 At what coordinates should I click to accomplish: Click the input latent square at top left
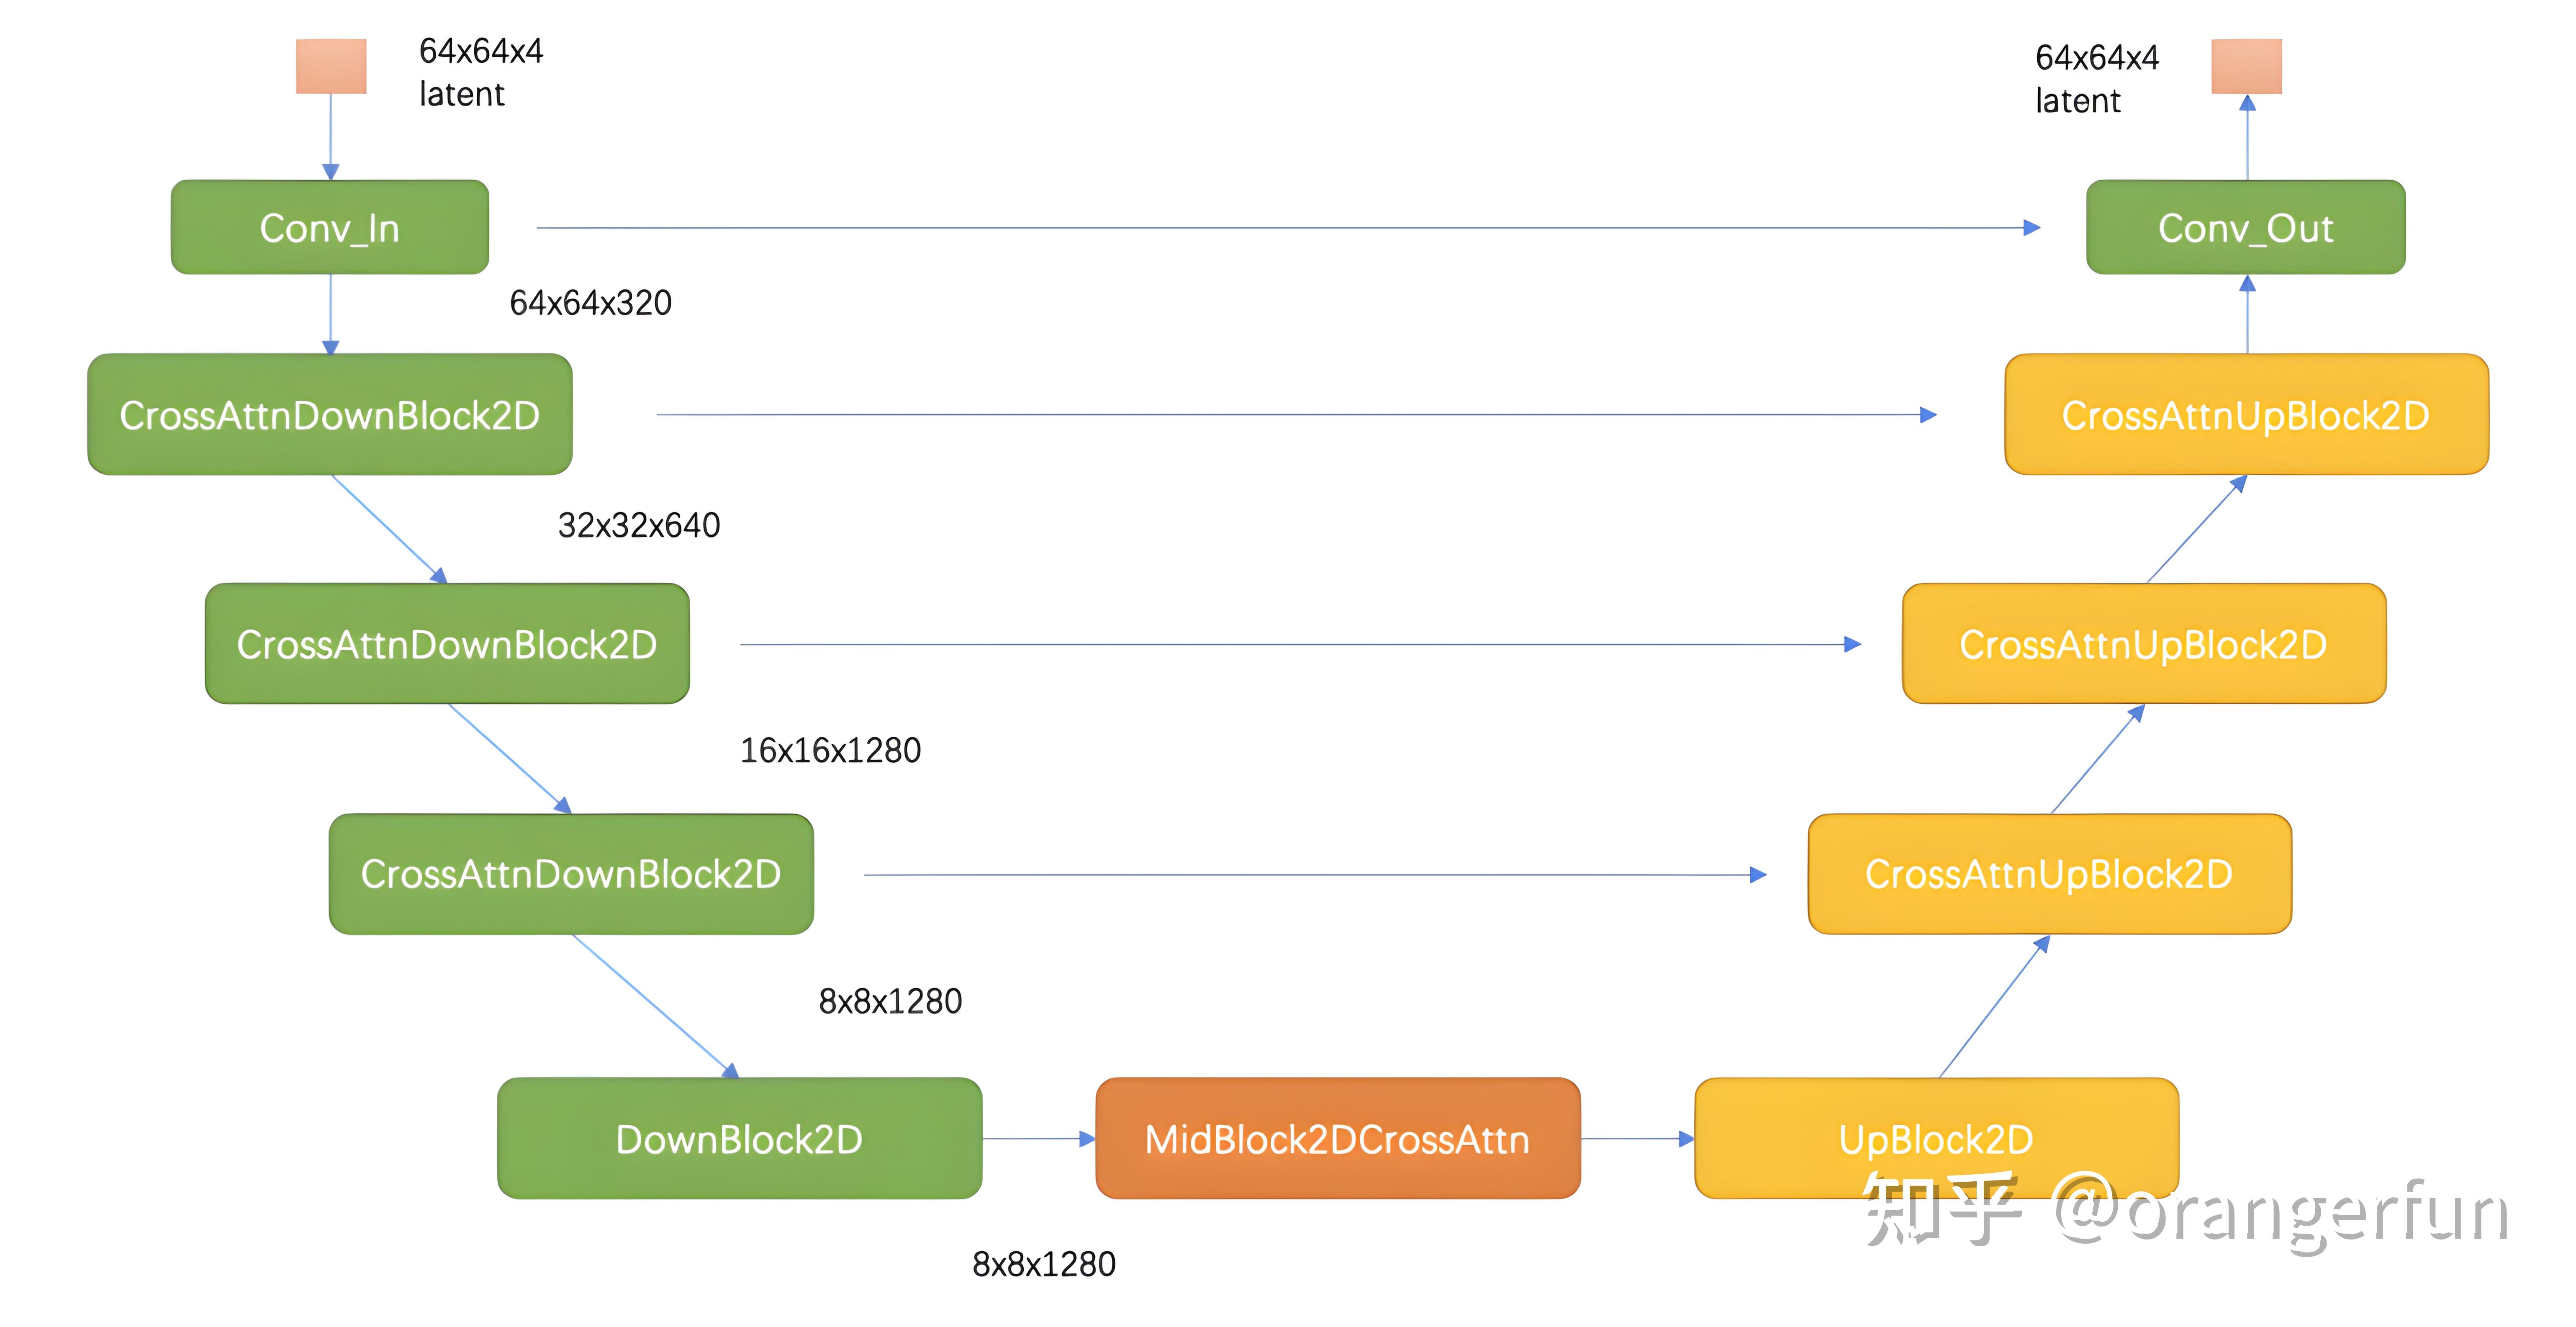click(331, 66)
